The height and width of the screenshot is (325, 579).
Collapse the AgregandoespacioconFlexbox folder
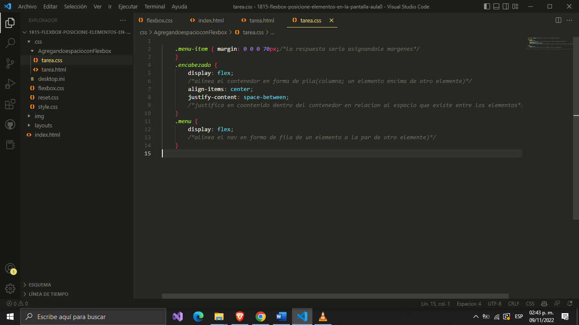point(77,51)
